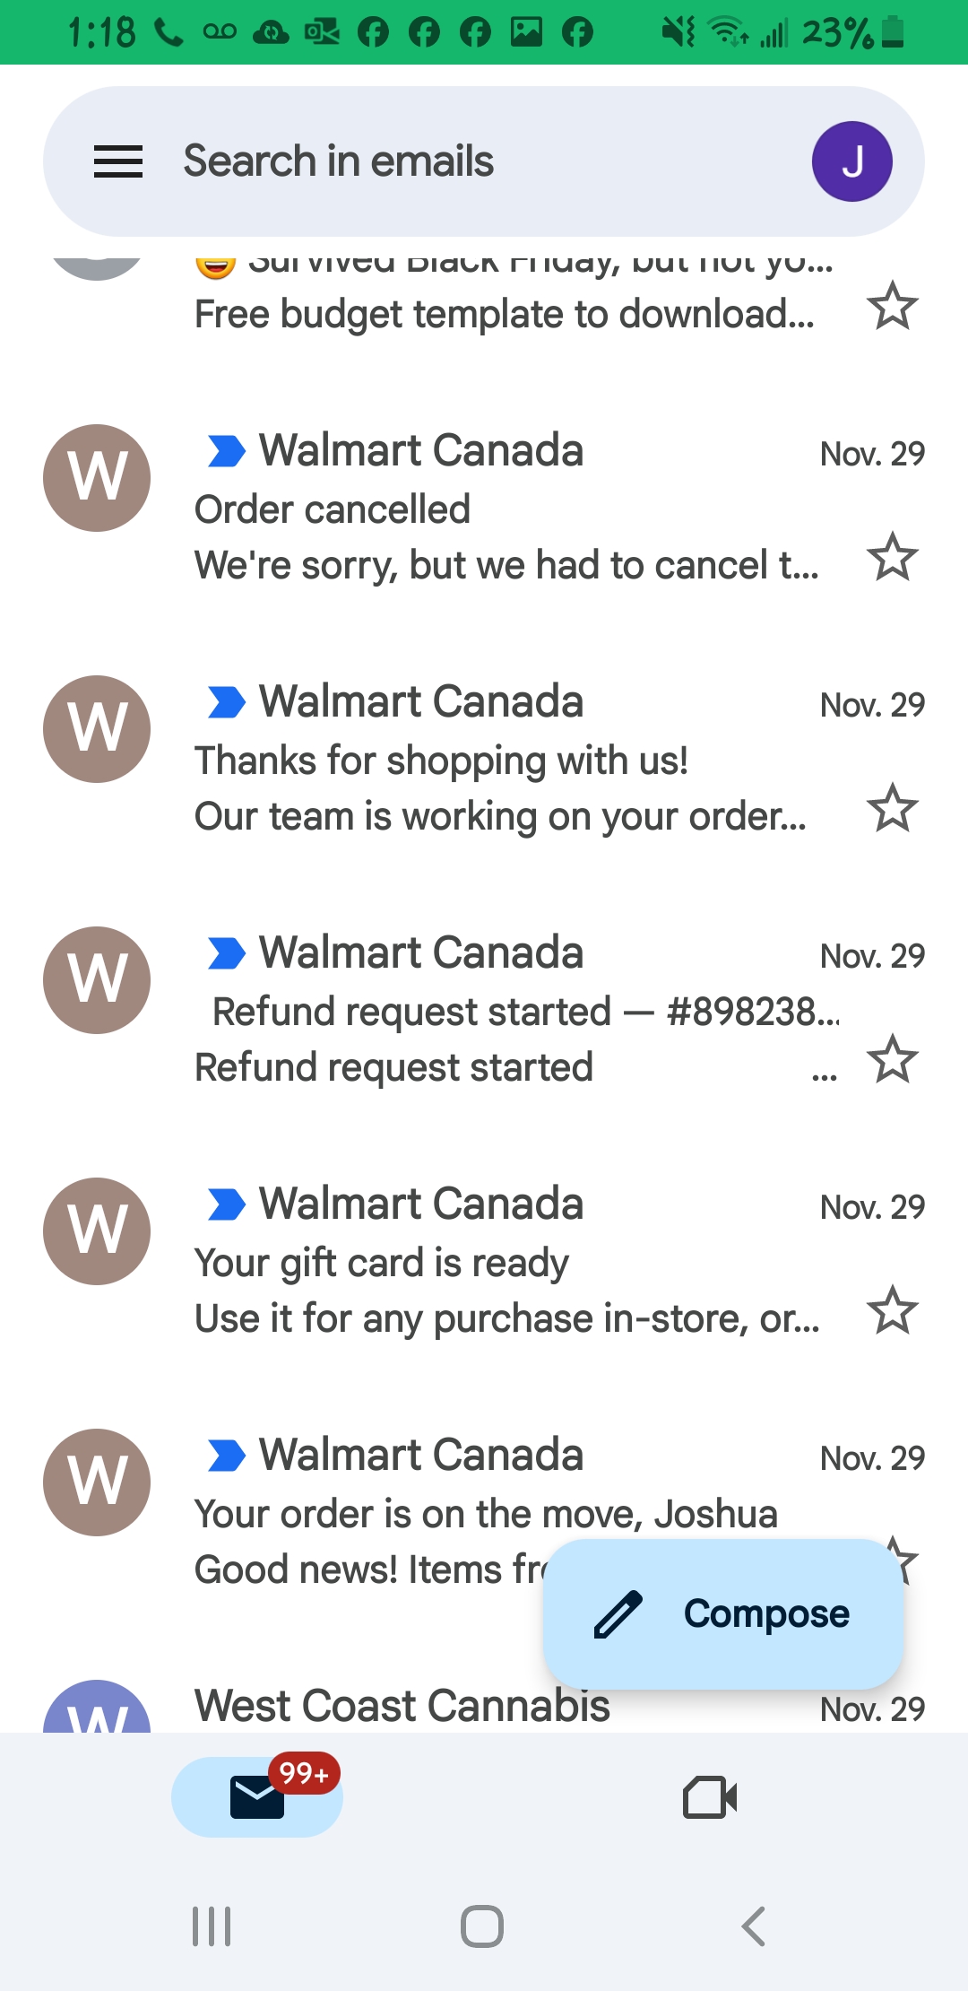The width and height of the screenshot is (968, 1991).
Task: Open the West Coast Cannabis email
Action: point(403,1706)
